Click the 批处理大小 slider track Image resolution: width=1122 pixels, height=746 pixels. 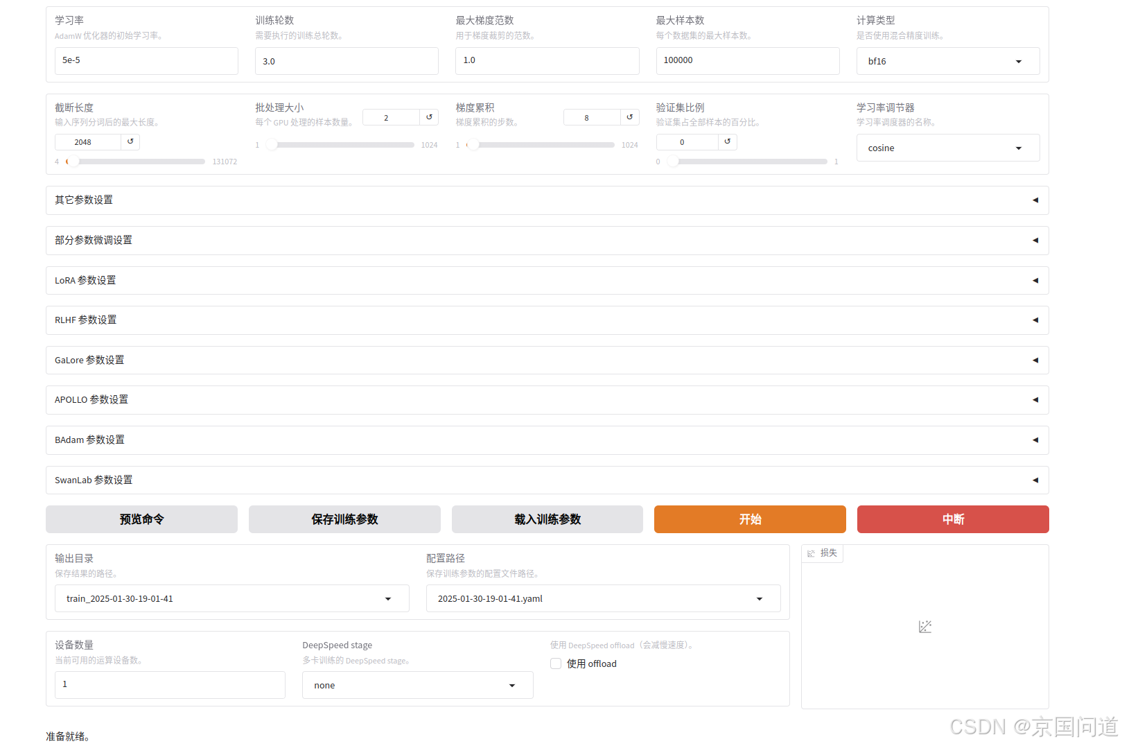pyautogui.click(x=340, y=145)
